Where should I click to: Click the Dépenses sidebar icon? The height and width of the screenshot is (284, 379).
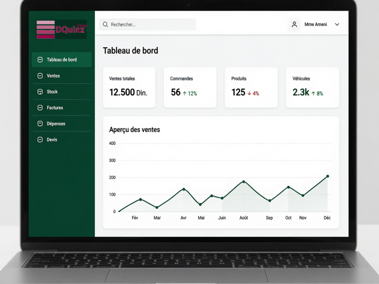coord(40,124)
